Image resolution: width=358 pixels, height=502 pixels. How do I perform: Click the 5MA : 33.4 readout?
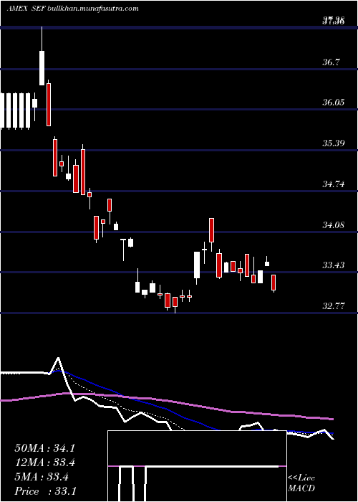[42, 478]
